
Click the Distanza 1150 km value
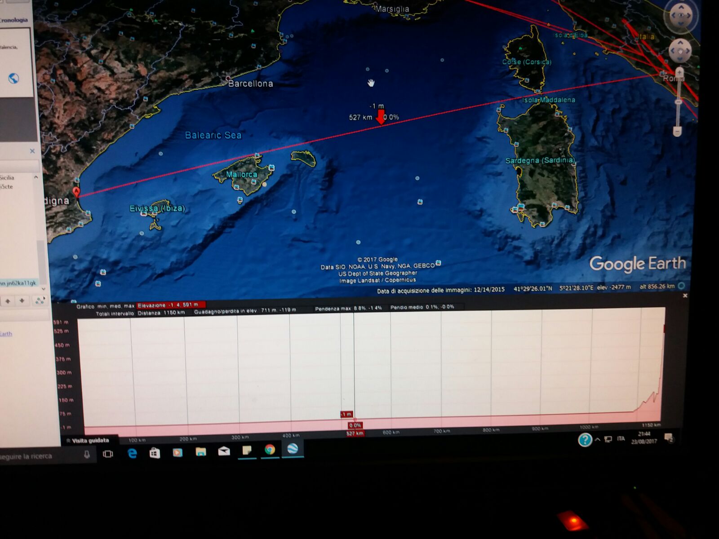161,313
